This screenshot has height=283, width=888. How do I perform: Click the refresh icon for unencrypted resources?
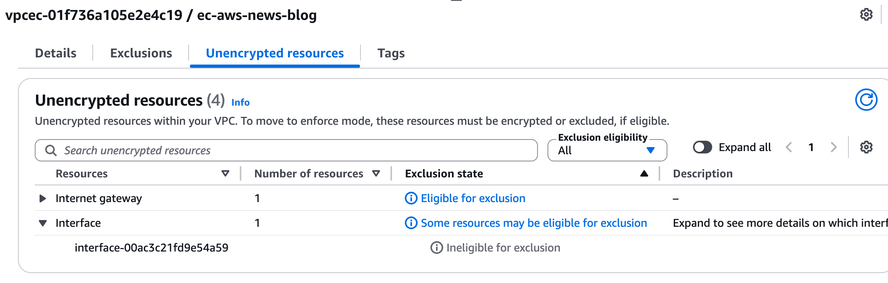tap(866, 100)
